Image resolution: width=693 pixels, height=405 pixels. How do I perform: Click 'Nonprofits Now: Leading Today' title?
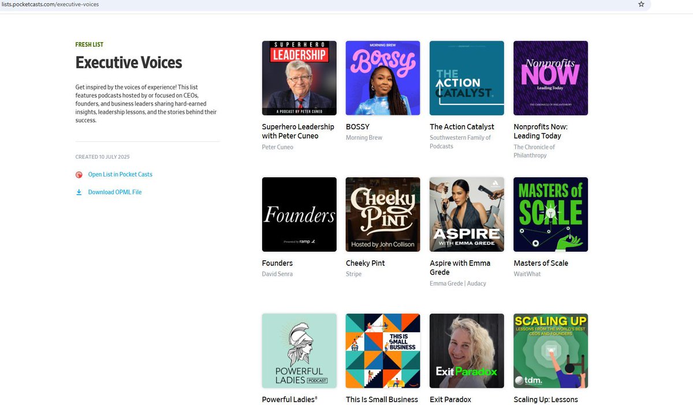[x=541, y=132]
